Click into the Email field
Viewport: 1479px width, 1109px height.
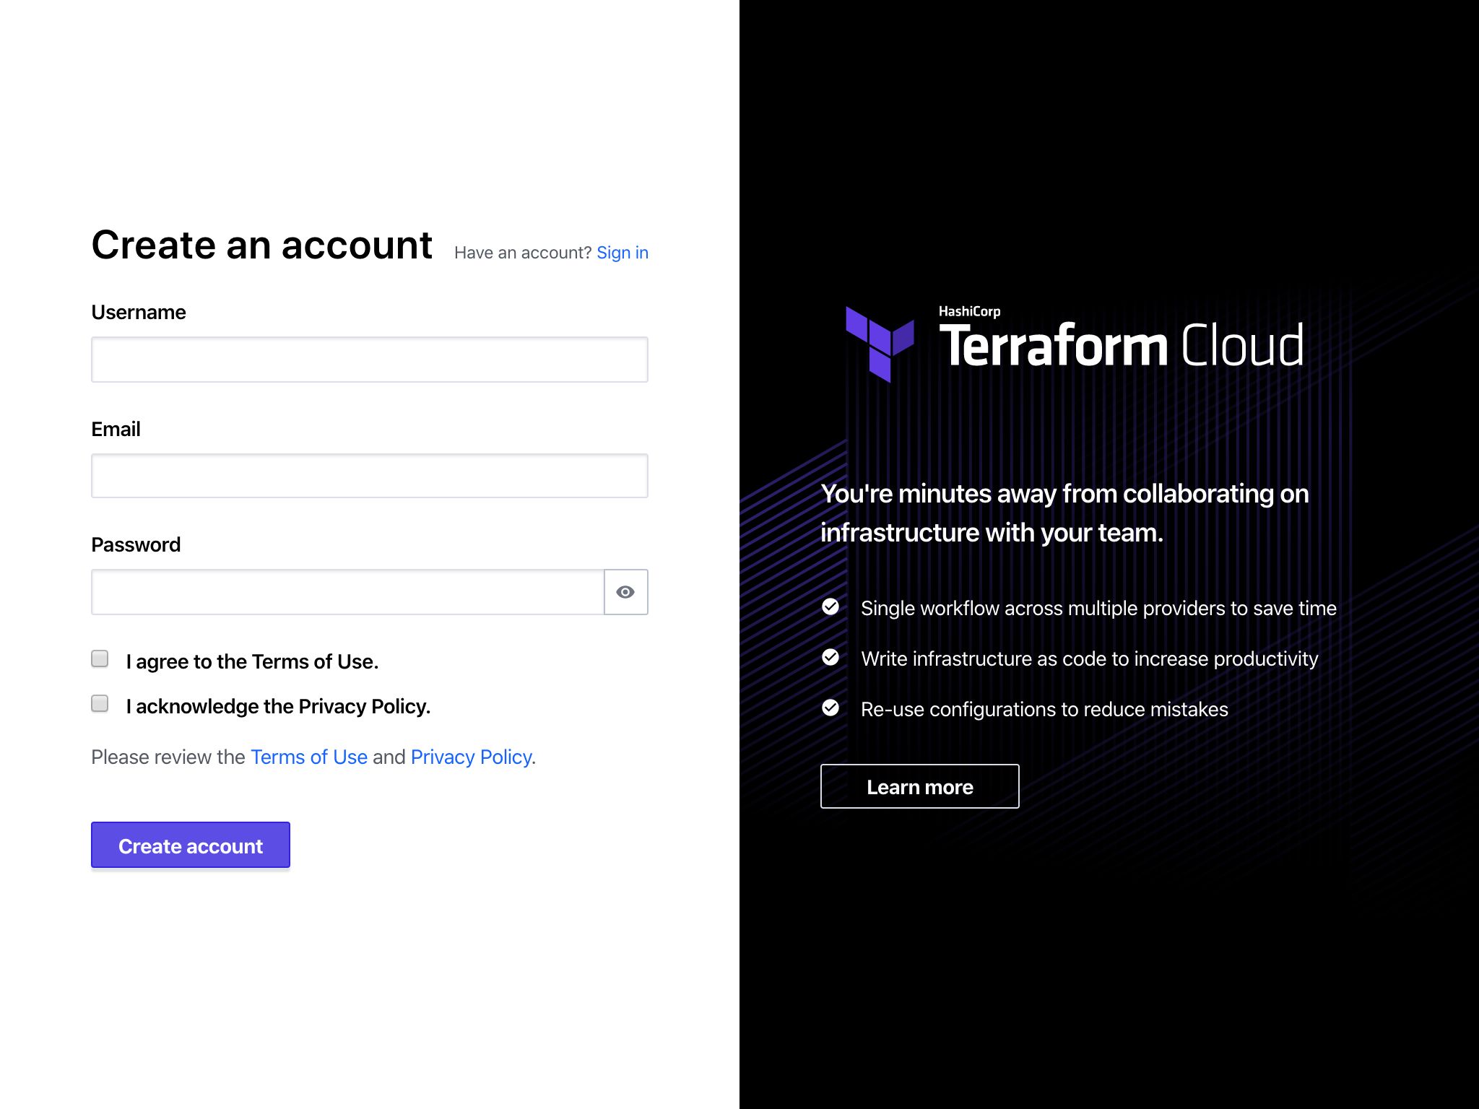coord(369,476)
